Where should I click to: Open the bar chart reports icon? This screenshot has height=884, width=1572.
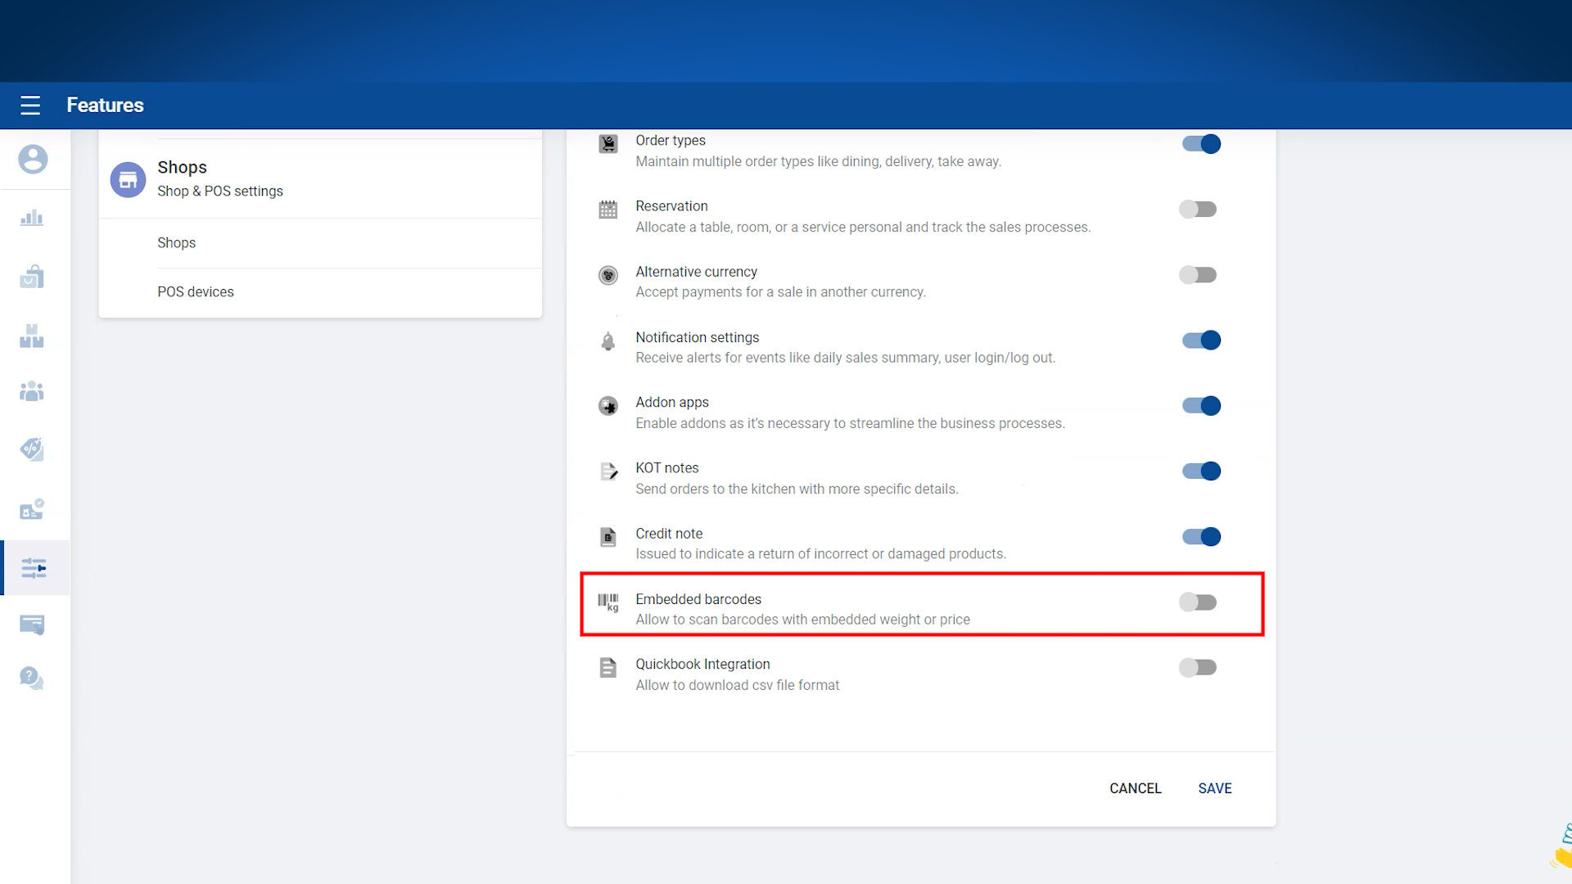click(32, 218)
